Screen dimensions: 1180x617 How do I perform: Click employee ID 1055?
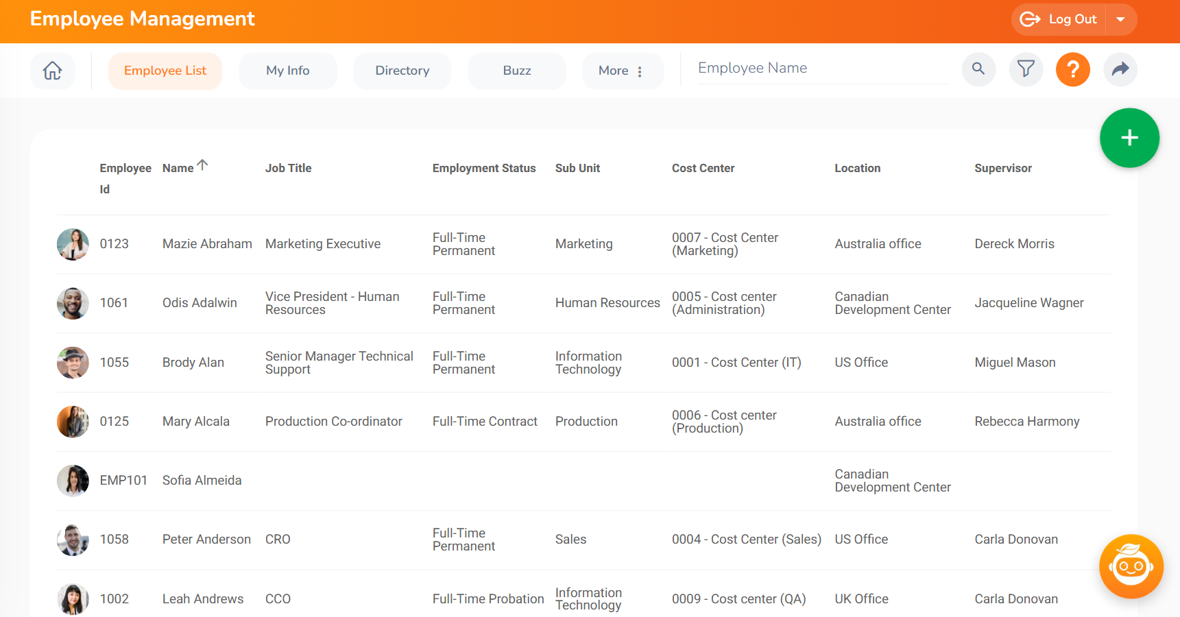pos(114,363)
